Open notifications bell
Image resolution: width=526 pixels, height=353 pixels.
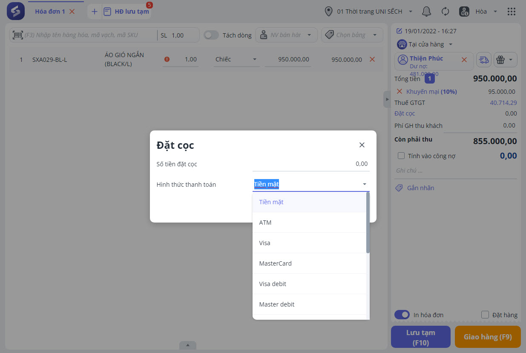point(426,12)
